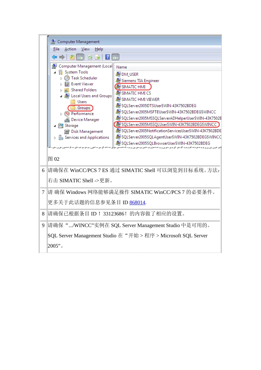Click the Computer Management (Local) root icon
The width and height of the screenshot is (261, 370).
[x=54, y=66]
